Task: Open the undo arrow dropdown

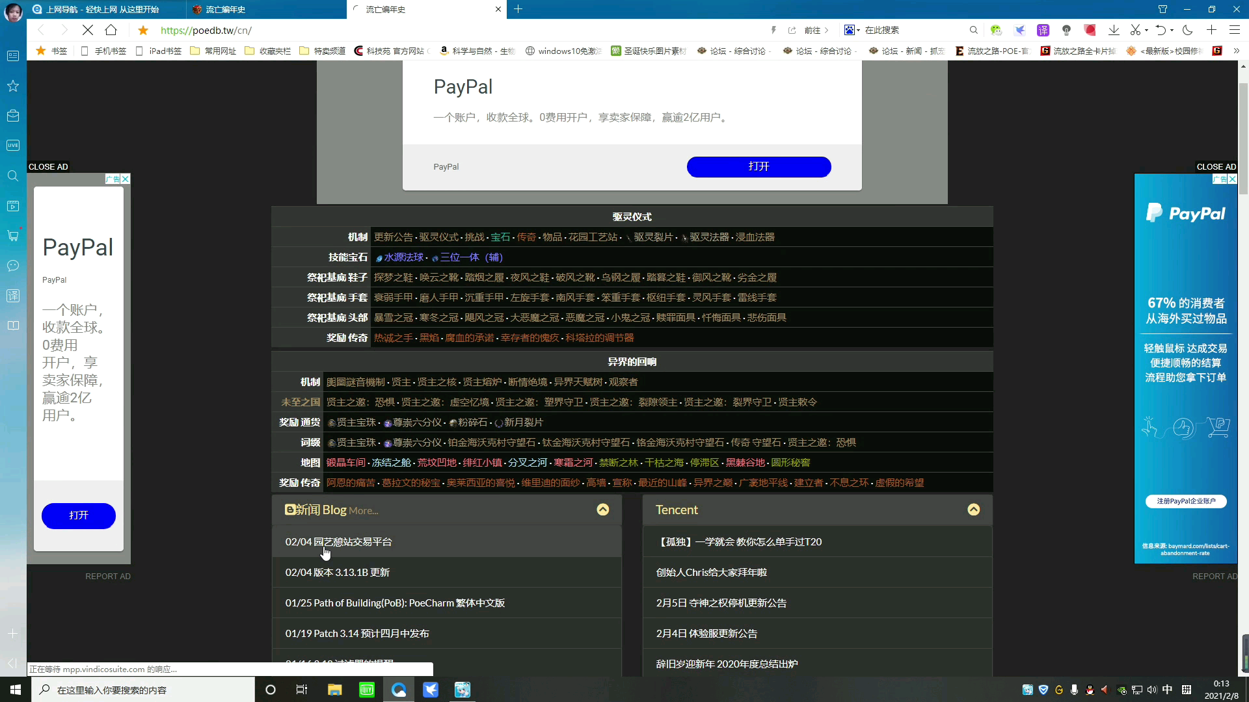Action: (1172, 30)
